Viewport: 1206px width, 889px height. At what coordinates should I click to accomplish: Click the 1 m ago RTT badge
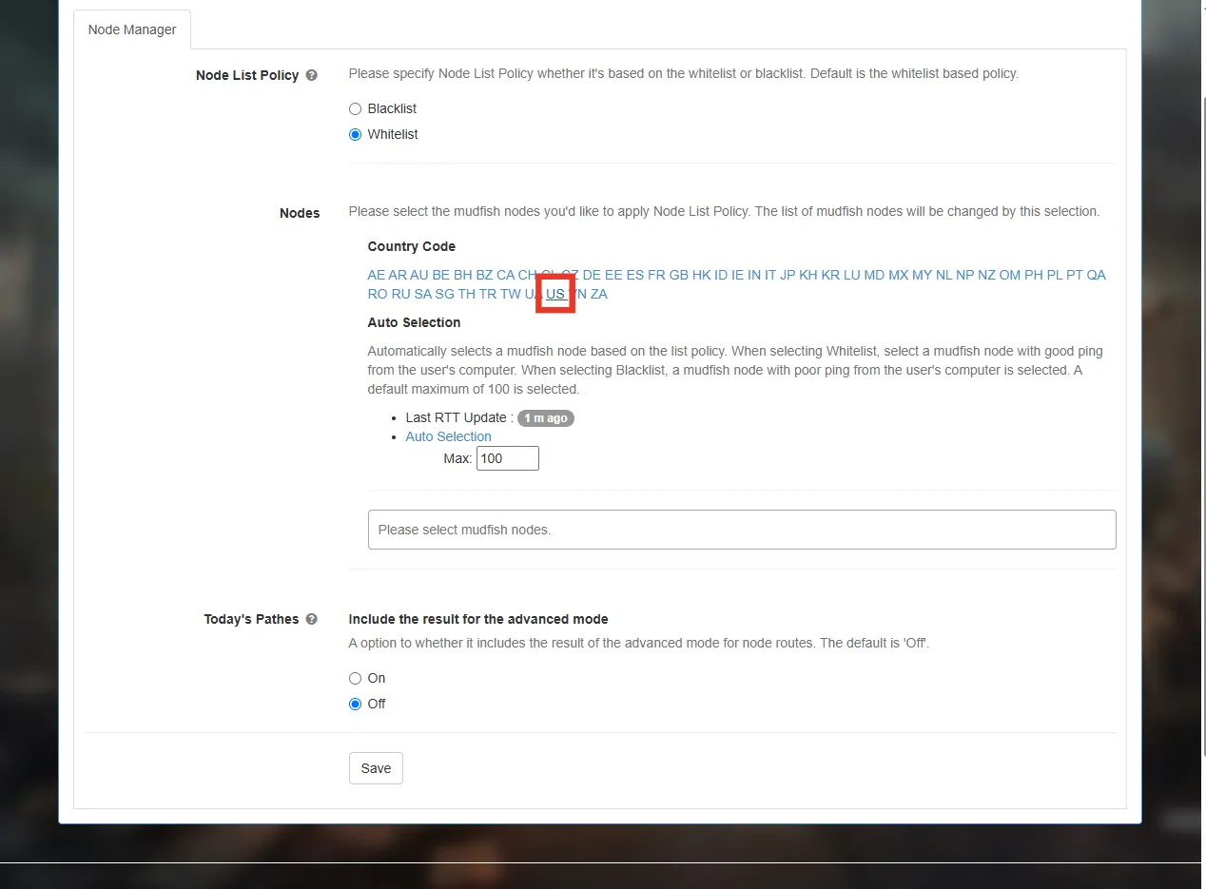point(546,417)
